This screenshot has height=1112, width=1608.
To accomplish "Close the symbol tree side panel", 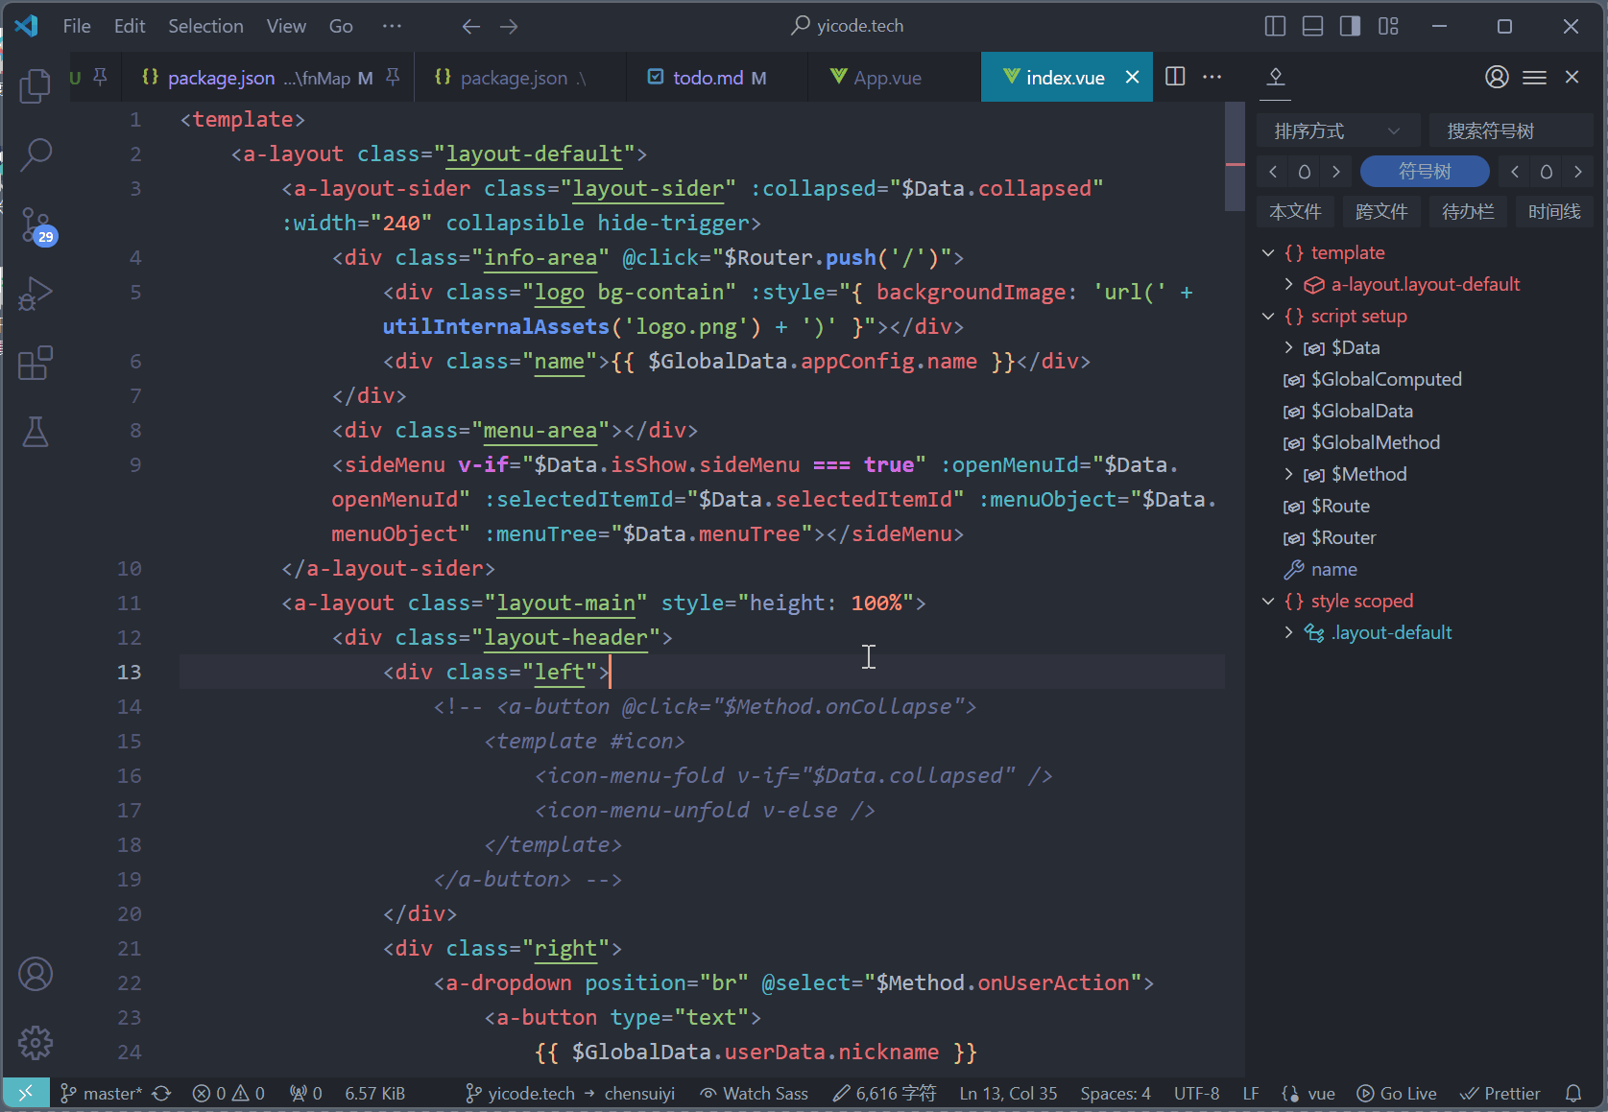I will [x=1572, y=77].
